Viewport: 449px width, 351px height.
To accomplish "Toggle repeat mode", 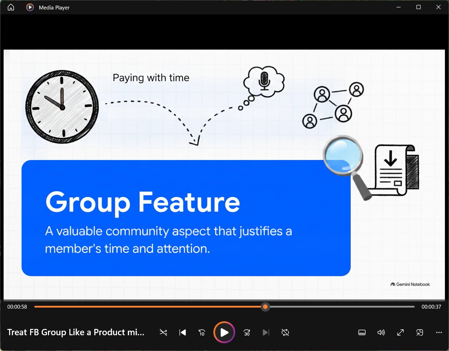I will [285, 332].
